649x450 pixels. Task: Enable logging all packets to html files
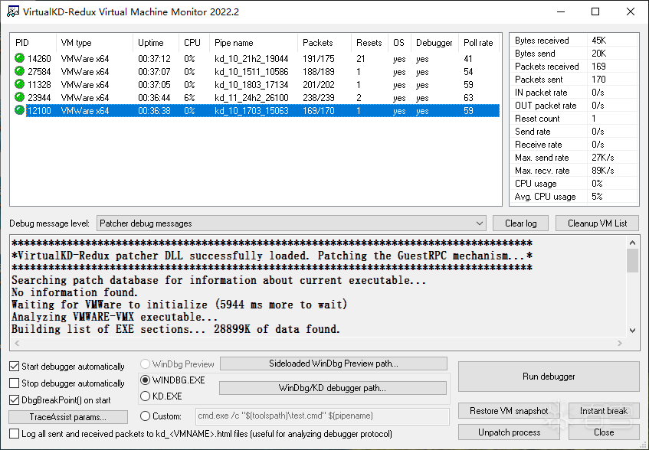tap(14, 433)
